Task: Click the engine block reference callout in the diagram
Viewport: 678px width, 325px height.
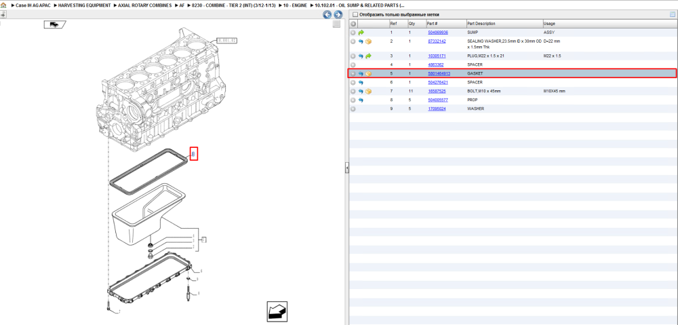Action: [x=226, y=41]
